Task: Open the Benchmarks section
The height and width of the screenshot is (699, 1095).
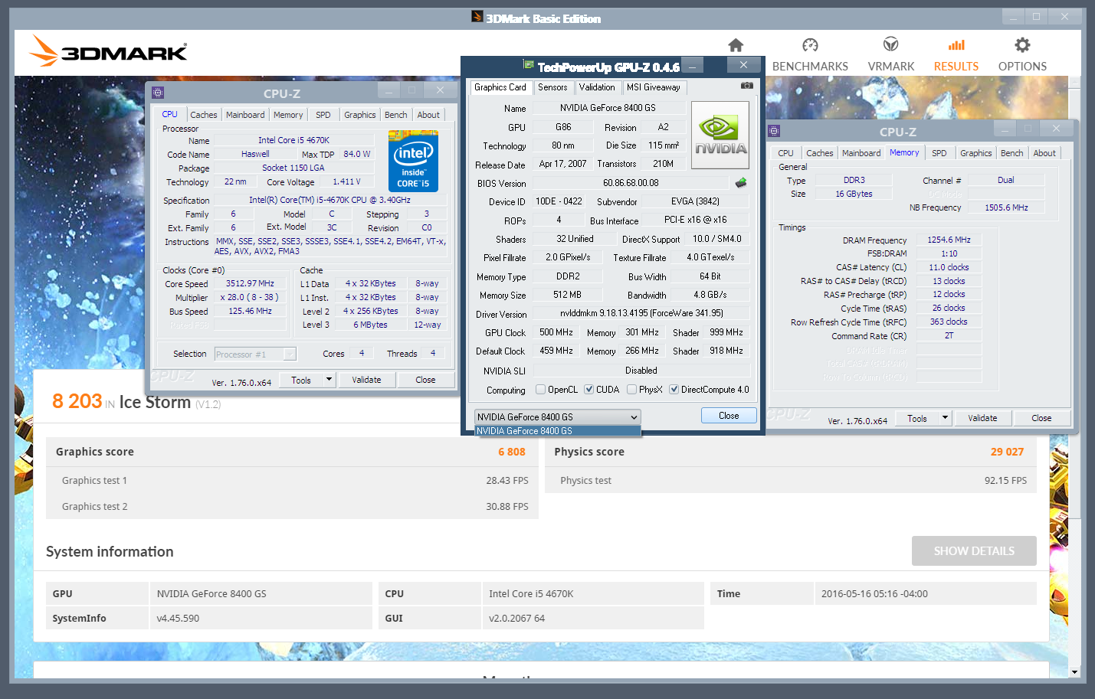Action: click(x=810, y=55)
